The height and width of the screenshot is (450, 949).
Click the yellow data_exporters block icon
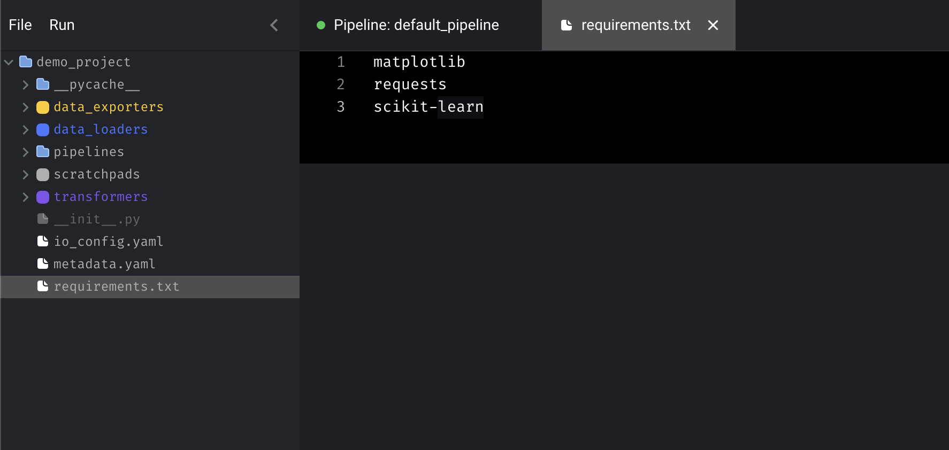(x=43, y=107)
